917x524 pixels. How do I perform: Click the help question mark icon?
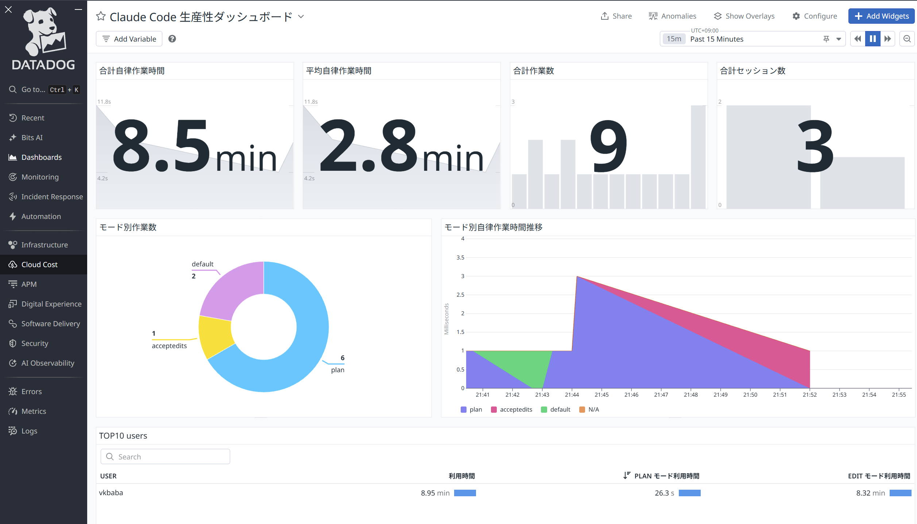pyautogui.click(x=172, y=39)
